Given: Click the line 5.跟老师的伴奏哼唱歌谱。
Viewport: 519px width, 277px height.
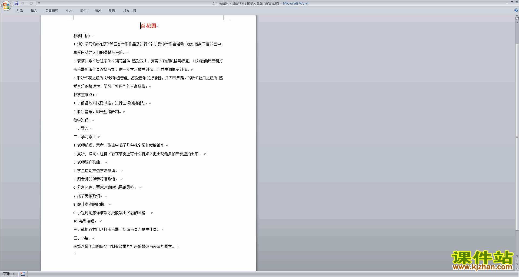Looking at the screenshot, I should [x=96, y=179].
